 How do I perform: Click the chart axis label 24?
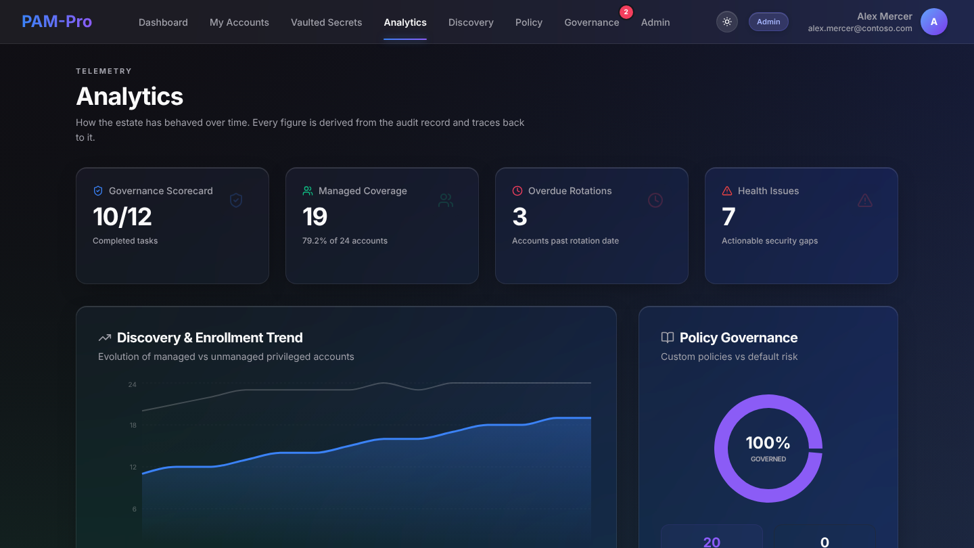[133, 384]
